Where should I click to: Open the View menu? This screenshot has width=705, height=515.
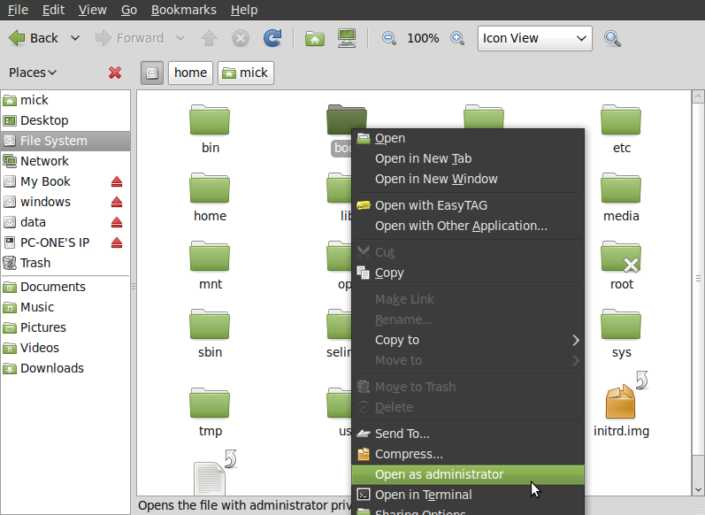92,10
